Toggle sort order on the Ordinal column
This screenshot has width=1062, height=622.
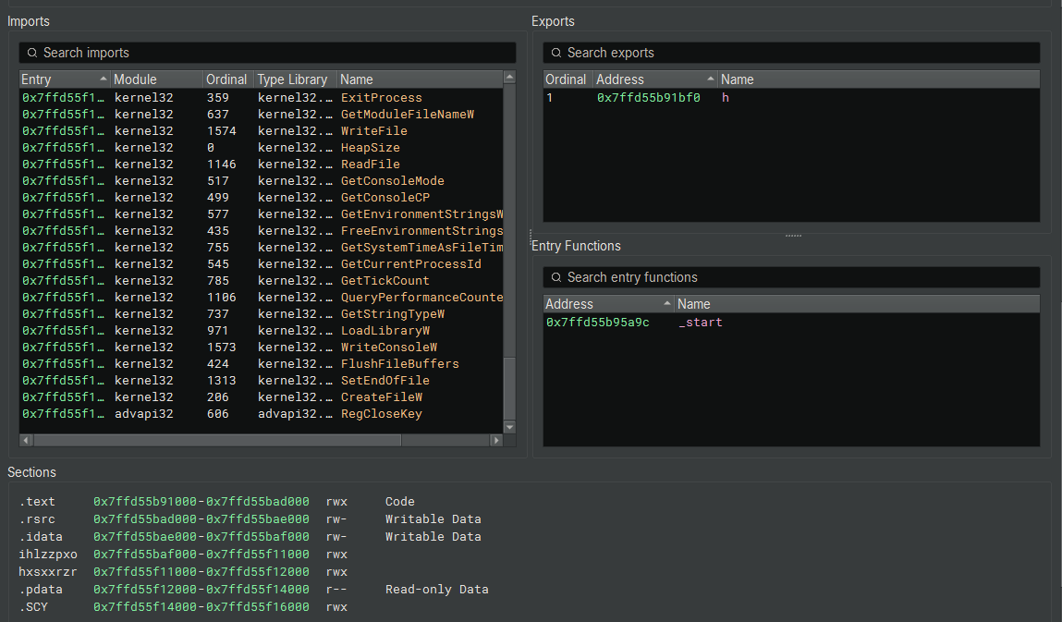[x=226, y=79]
